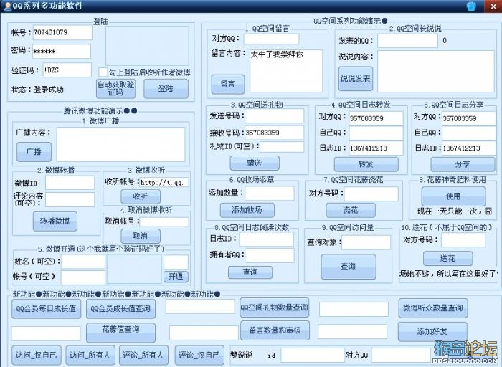Click 查询 button in 日志阅读次数 section

(250, 272)
